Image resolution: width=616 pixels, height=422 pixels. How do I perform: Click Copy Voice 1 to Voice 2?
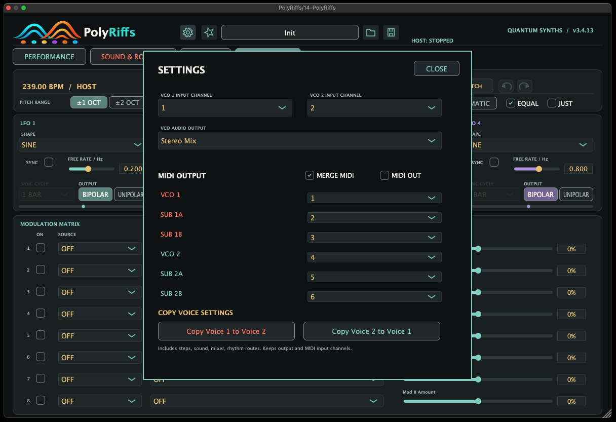(x=226, y=331)
